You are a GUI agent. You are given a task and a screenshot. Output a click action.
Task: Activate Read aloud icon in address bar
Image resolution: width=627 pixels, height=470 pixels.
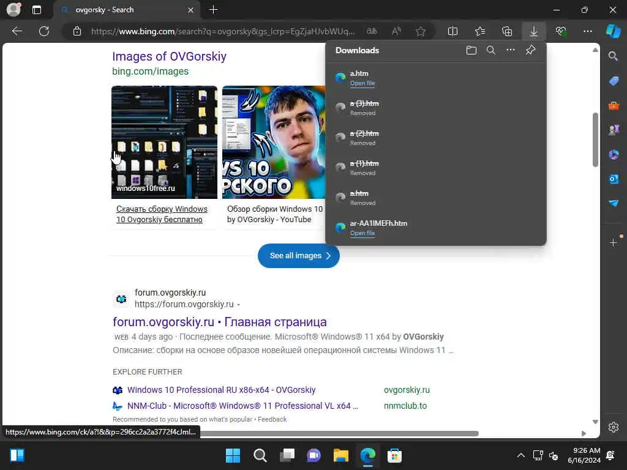396,31
